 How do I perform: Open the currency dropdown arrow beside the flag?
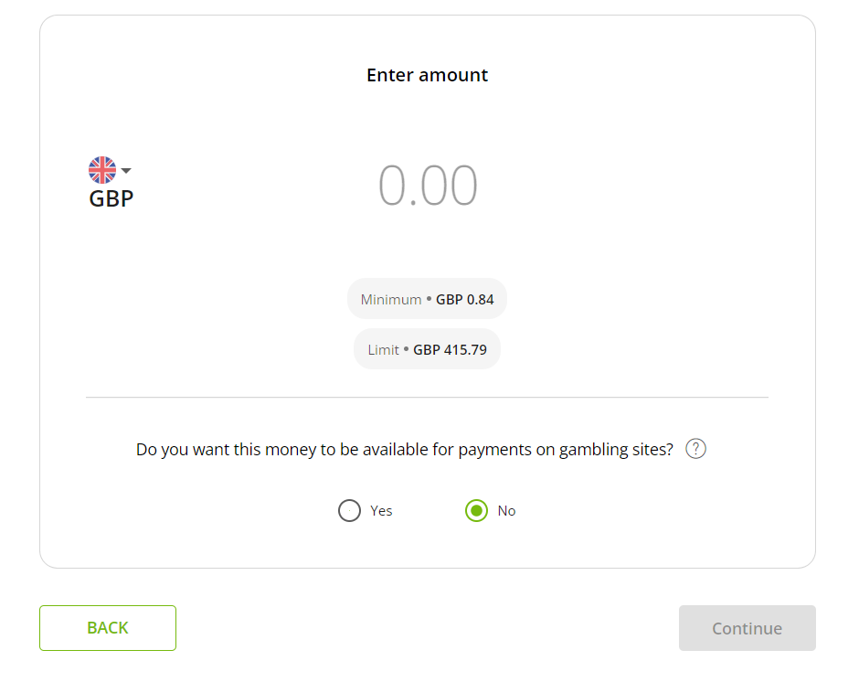click(126, 170)
